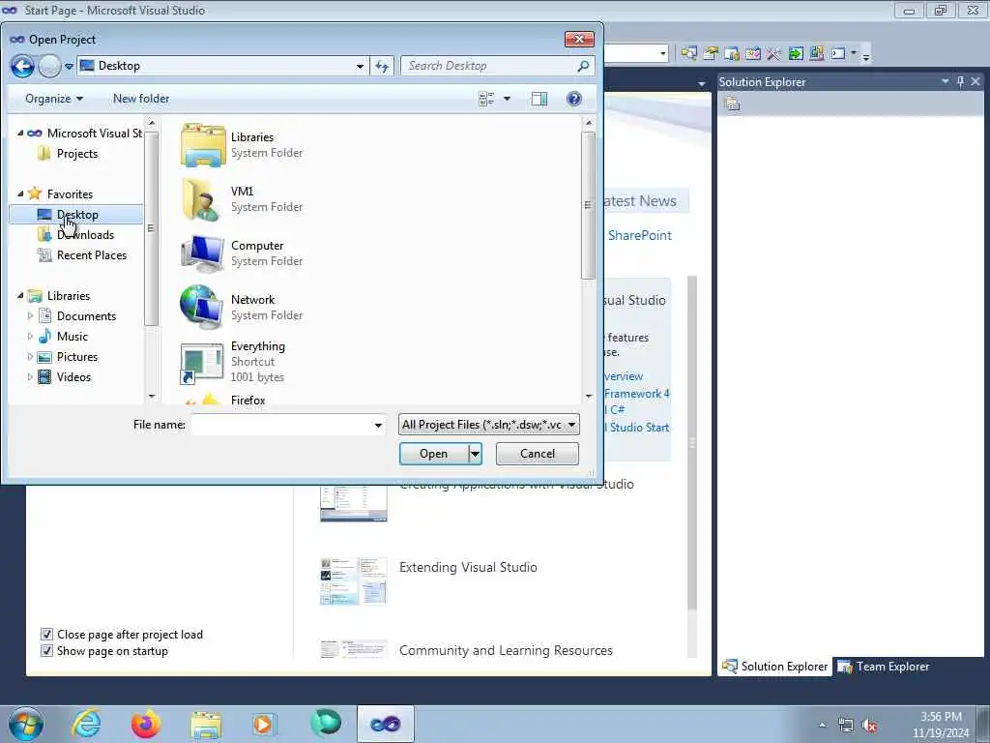Click the Back arrow in Open Project dialog

click(x=23, y=66)
